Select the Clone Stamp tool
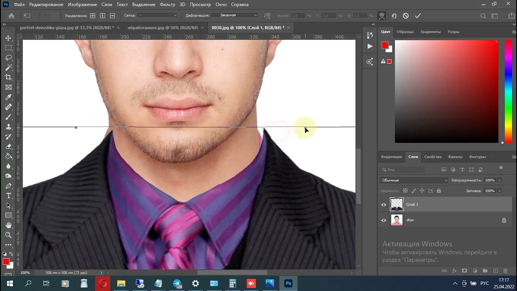The height and width of the screenshot is (291, 517). (x=8, y=127)
